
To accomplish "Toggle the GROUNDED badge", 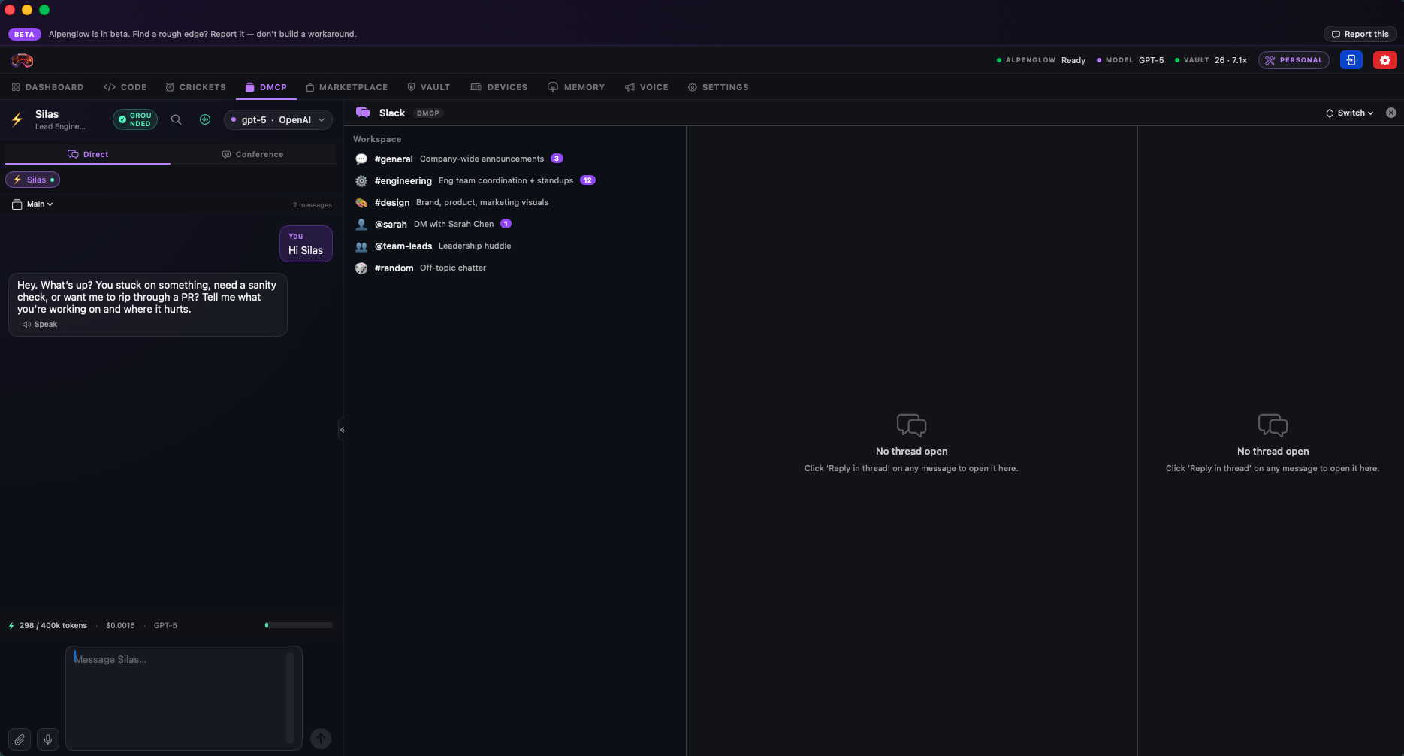I will 135,119.
